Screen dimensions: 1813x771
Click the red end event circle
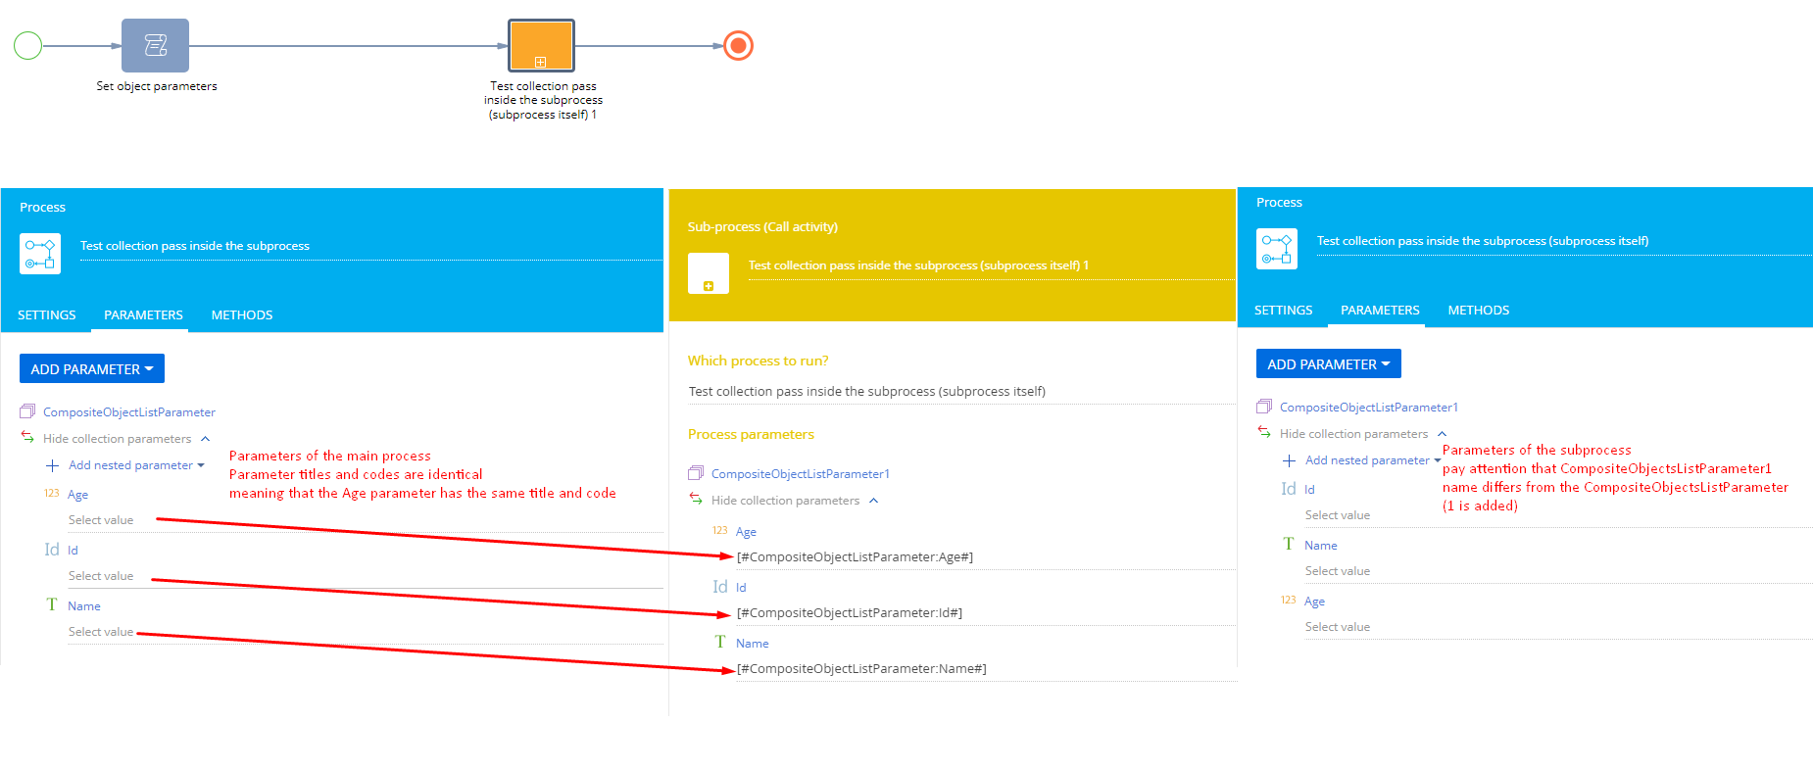tap(738, 46)
